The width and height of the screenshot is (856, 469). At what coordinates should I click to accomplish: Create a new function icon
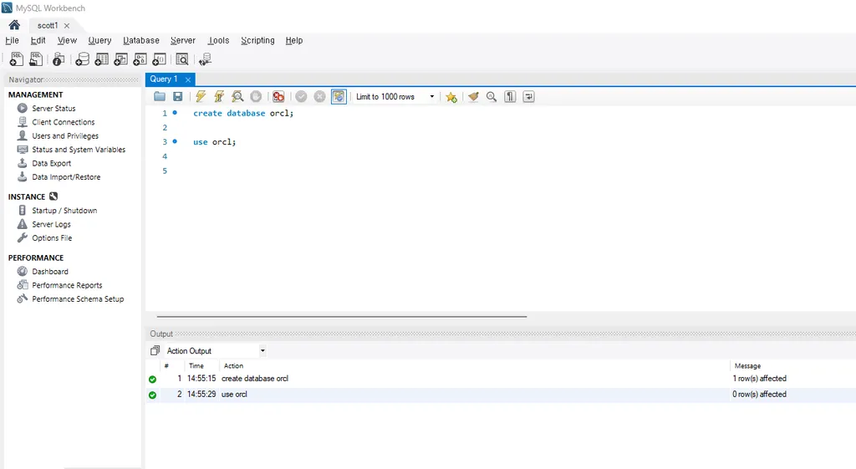[x=160, y=59]
